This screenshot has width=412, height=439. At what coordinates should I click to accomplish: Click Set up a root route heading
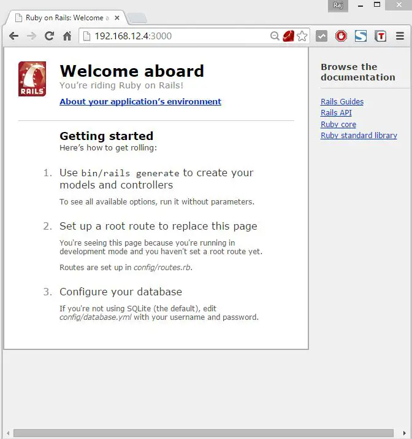pyautogui.click(x=158, y=226)
